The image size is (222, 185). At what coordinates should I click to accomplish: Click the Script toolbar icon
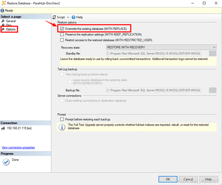[54, 17]
